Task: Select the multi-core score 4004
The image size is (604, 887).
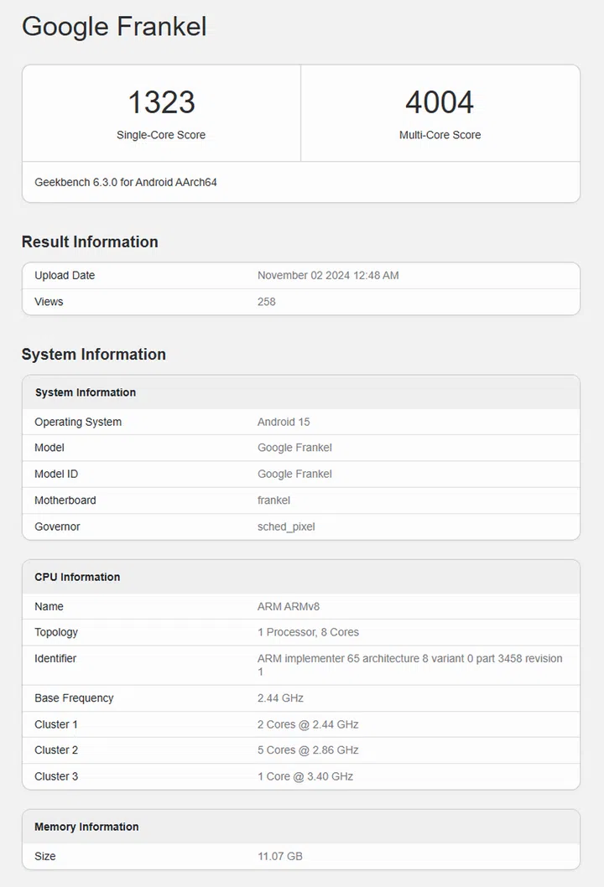Action: 440,102
